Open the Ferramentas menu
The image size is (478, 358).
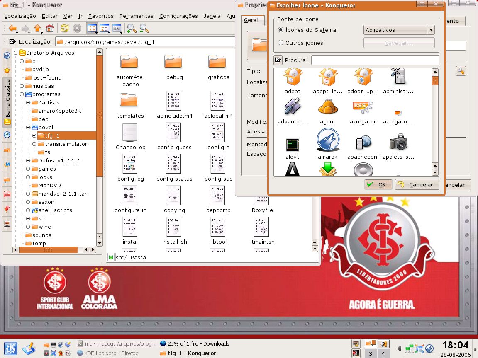pos(136,16)
